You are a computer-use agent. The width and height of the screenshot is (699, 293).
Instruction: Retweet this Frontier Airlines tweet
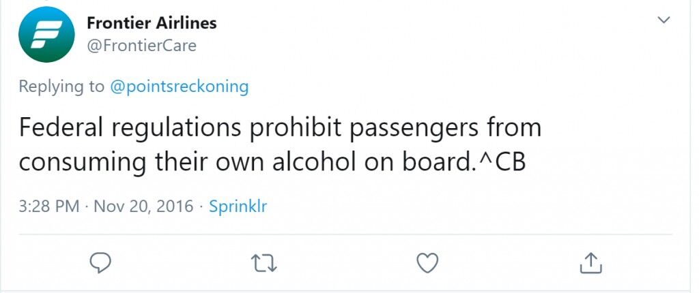click(264, 263)
